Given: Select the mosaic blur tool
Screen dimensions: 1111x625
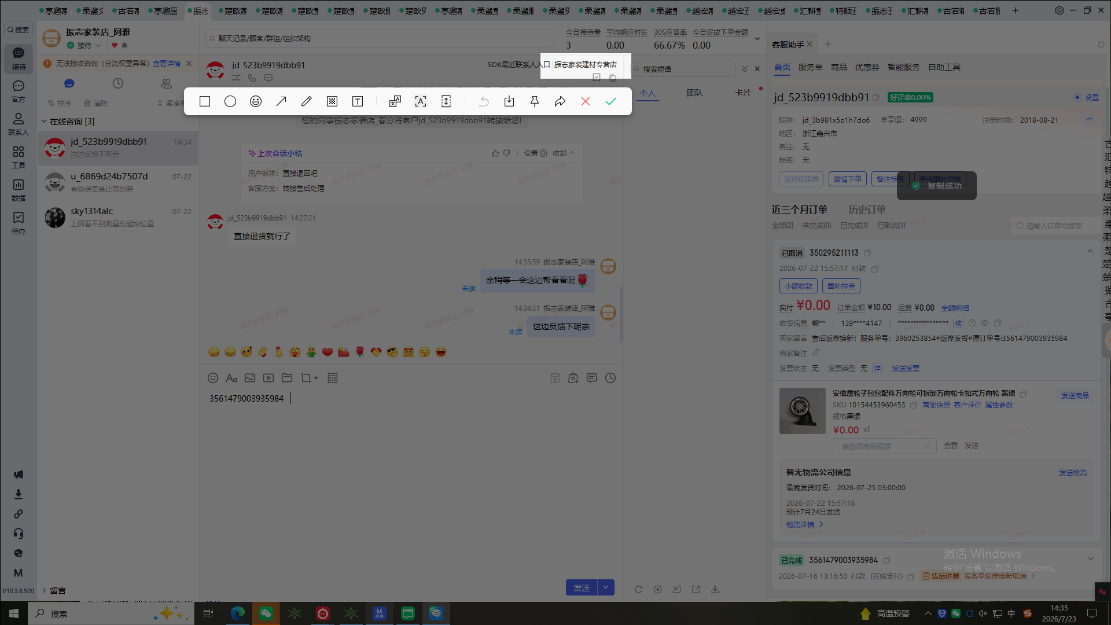Looking at the screenshot, I should (332, 101).
